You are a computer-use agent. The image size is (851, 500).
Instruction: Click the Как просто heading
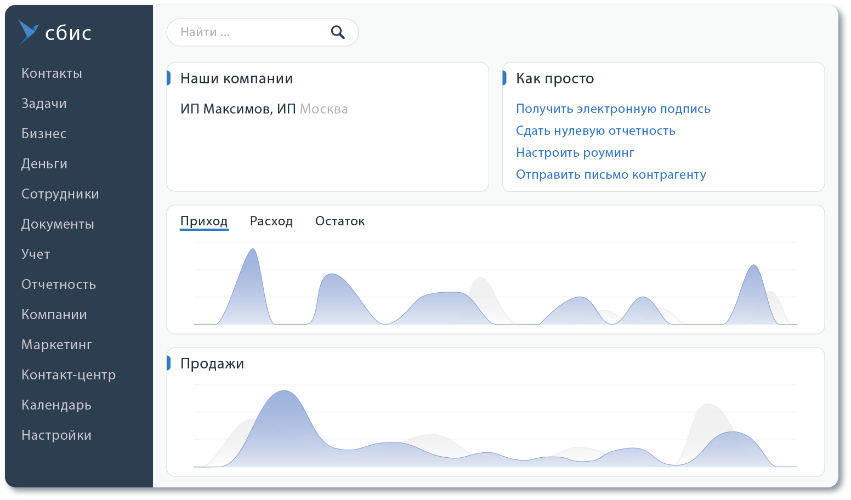coord(555,79)
